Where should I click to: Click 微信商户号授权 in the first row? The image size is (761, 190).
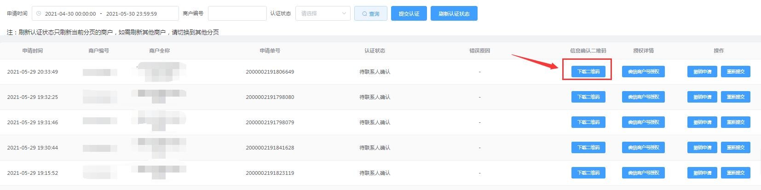click(x=643, y=72)
